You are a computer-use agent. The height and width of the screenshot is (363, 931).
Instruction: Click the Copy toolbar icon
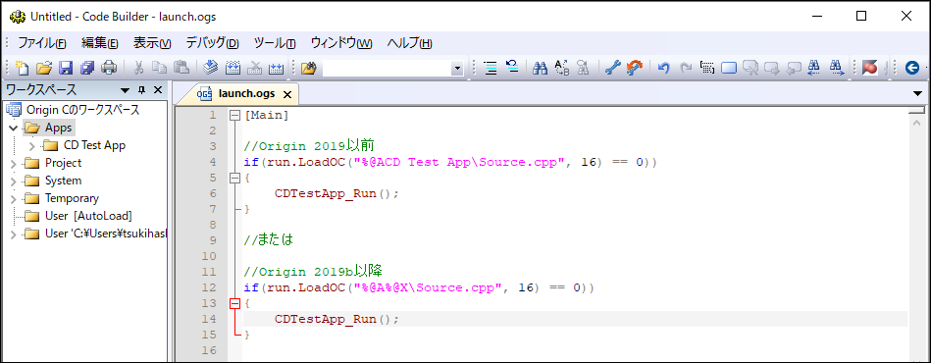pyautogui.click(x=159, y=68)
